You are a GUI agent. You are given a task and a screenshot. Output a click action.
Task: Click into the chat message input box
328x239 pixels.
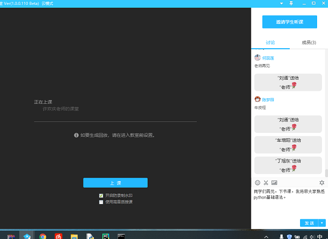click(x=287, y=205)
